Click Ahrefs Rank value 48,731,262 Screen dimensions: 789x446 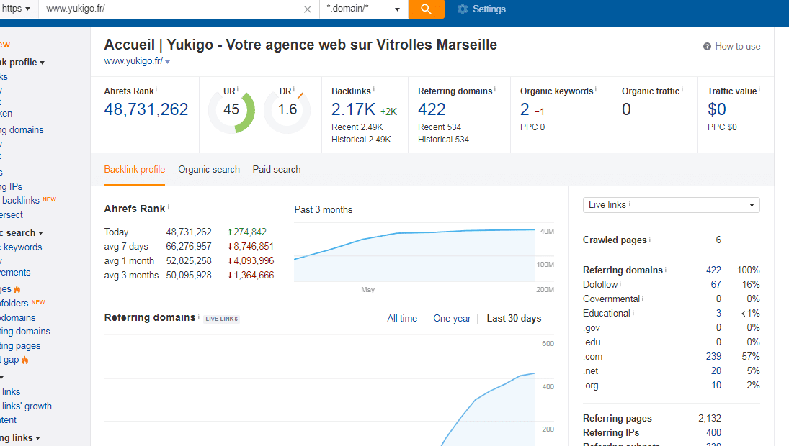click(x=146, y=109)
